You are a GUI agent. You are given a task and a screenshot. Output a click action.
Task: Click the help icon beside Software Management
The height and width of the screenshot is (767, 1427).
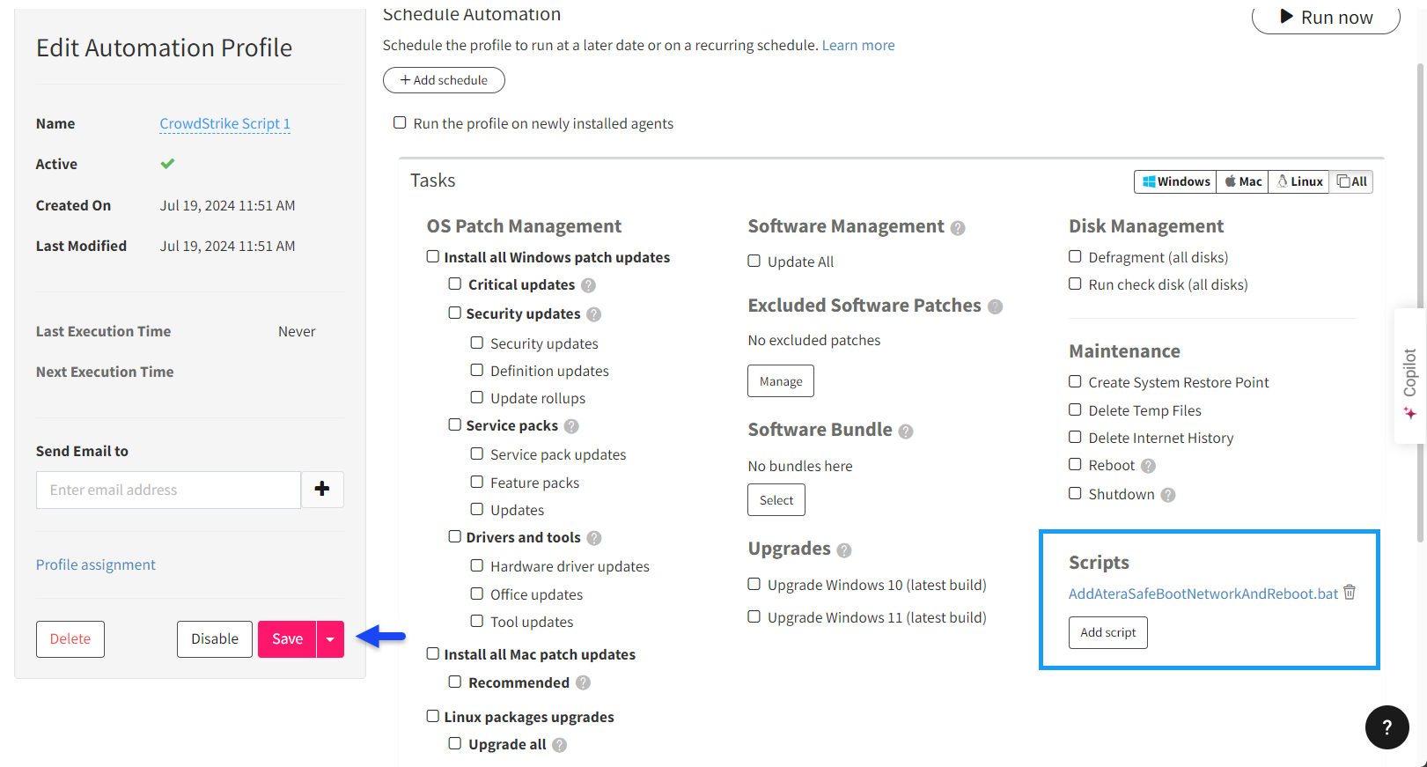coord(958,228)
